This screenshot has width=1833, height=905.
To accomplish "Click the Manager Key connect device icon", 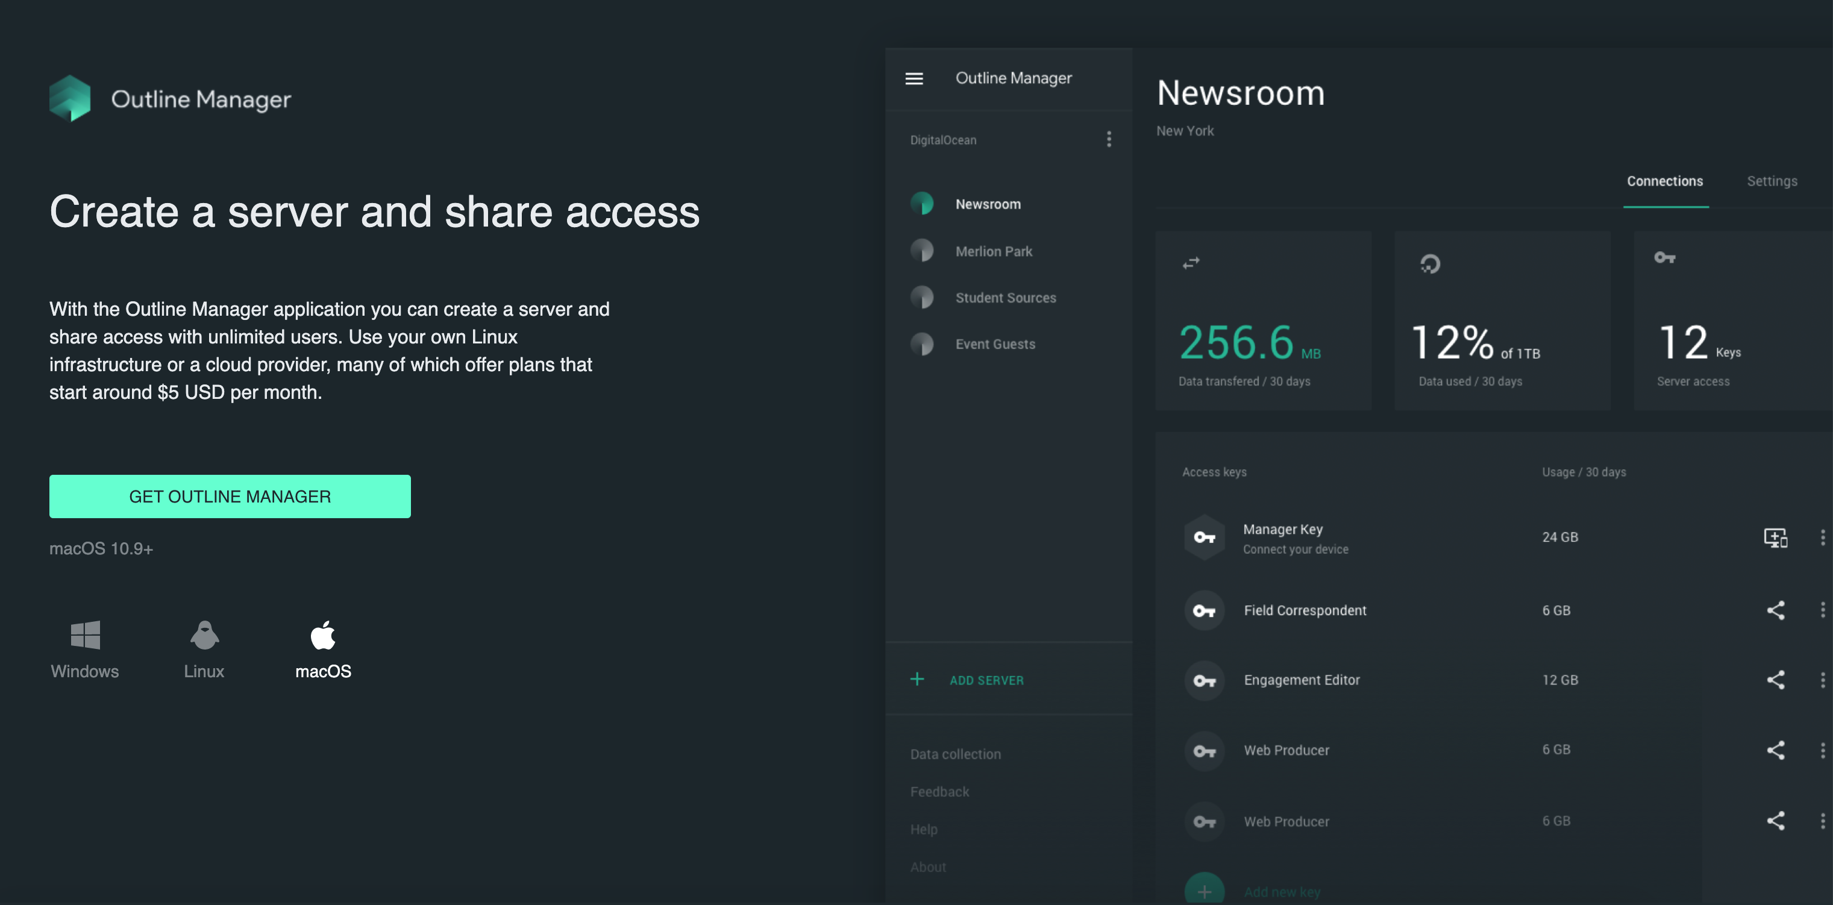I will pyautogui.click(x=1775, y=538).
